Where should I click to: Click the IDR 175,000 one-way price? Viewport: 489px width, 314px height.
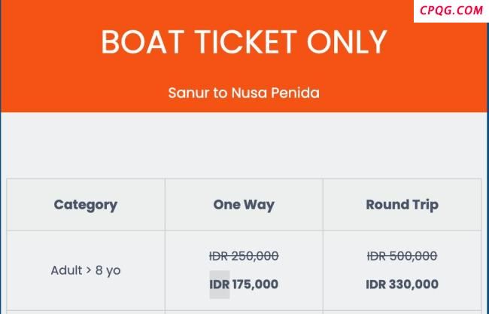[x=244, y=285]
